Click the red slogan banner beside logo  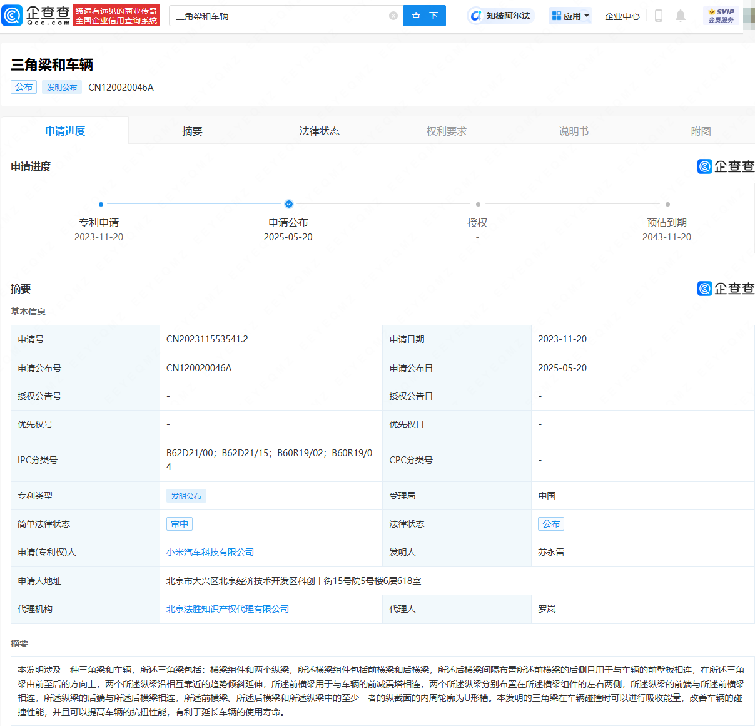tap(116, 16)
